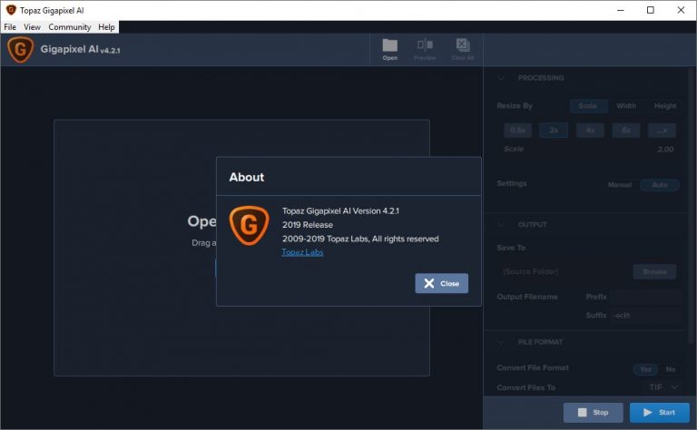The height and width of the screenshot is (430, 697).
Task: Open the Community menu
Action: [70, 27]
